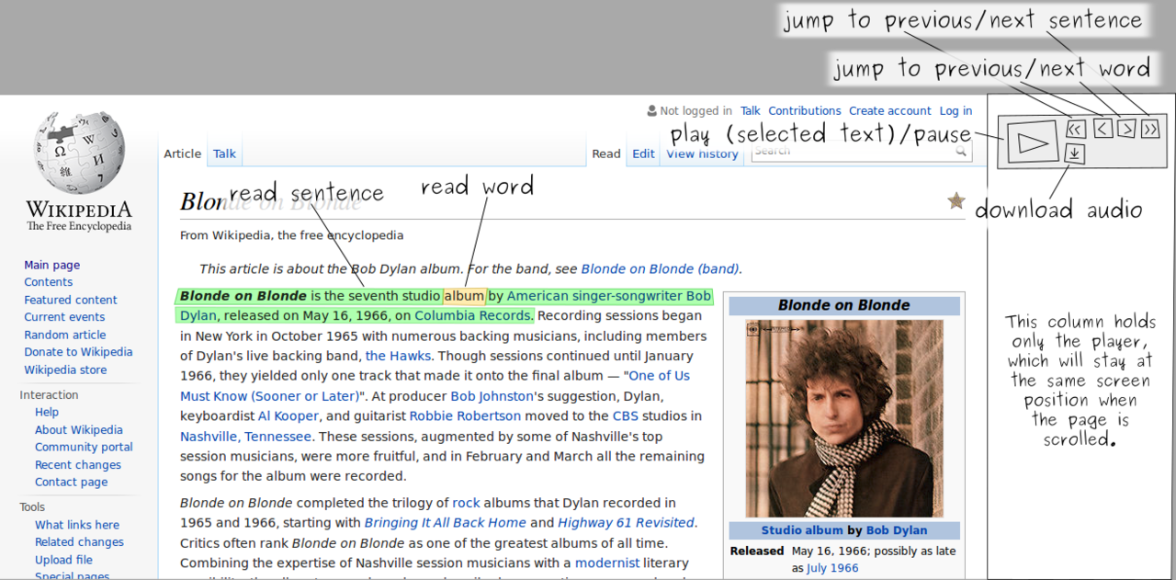Click the featured article star icon

click(956, 200)
